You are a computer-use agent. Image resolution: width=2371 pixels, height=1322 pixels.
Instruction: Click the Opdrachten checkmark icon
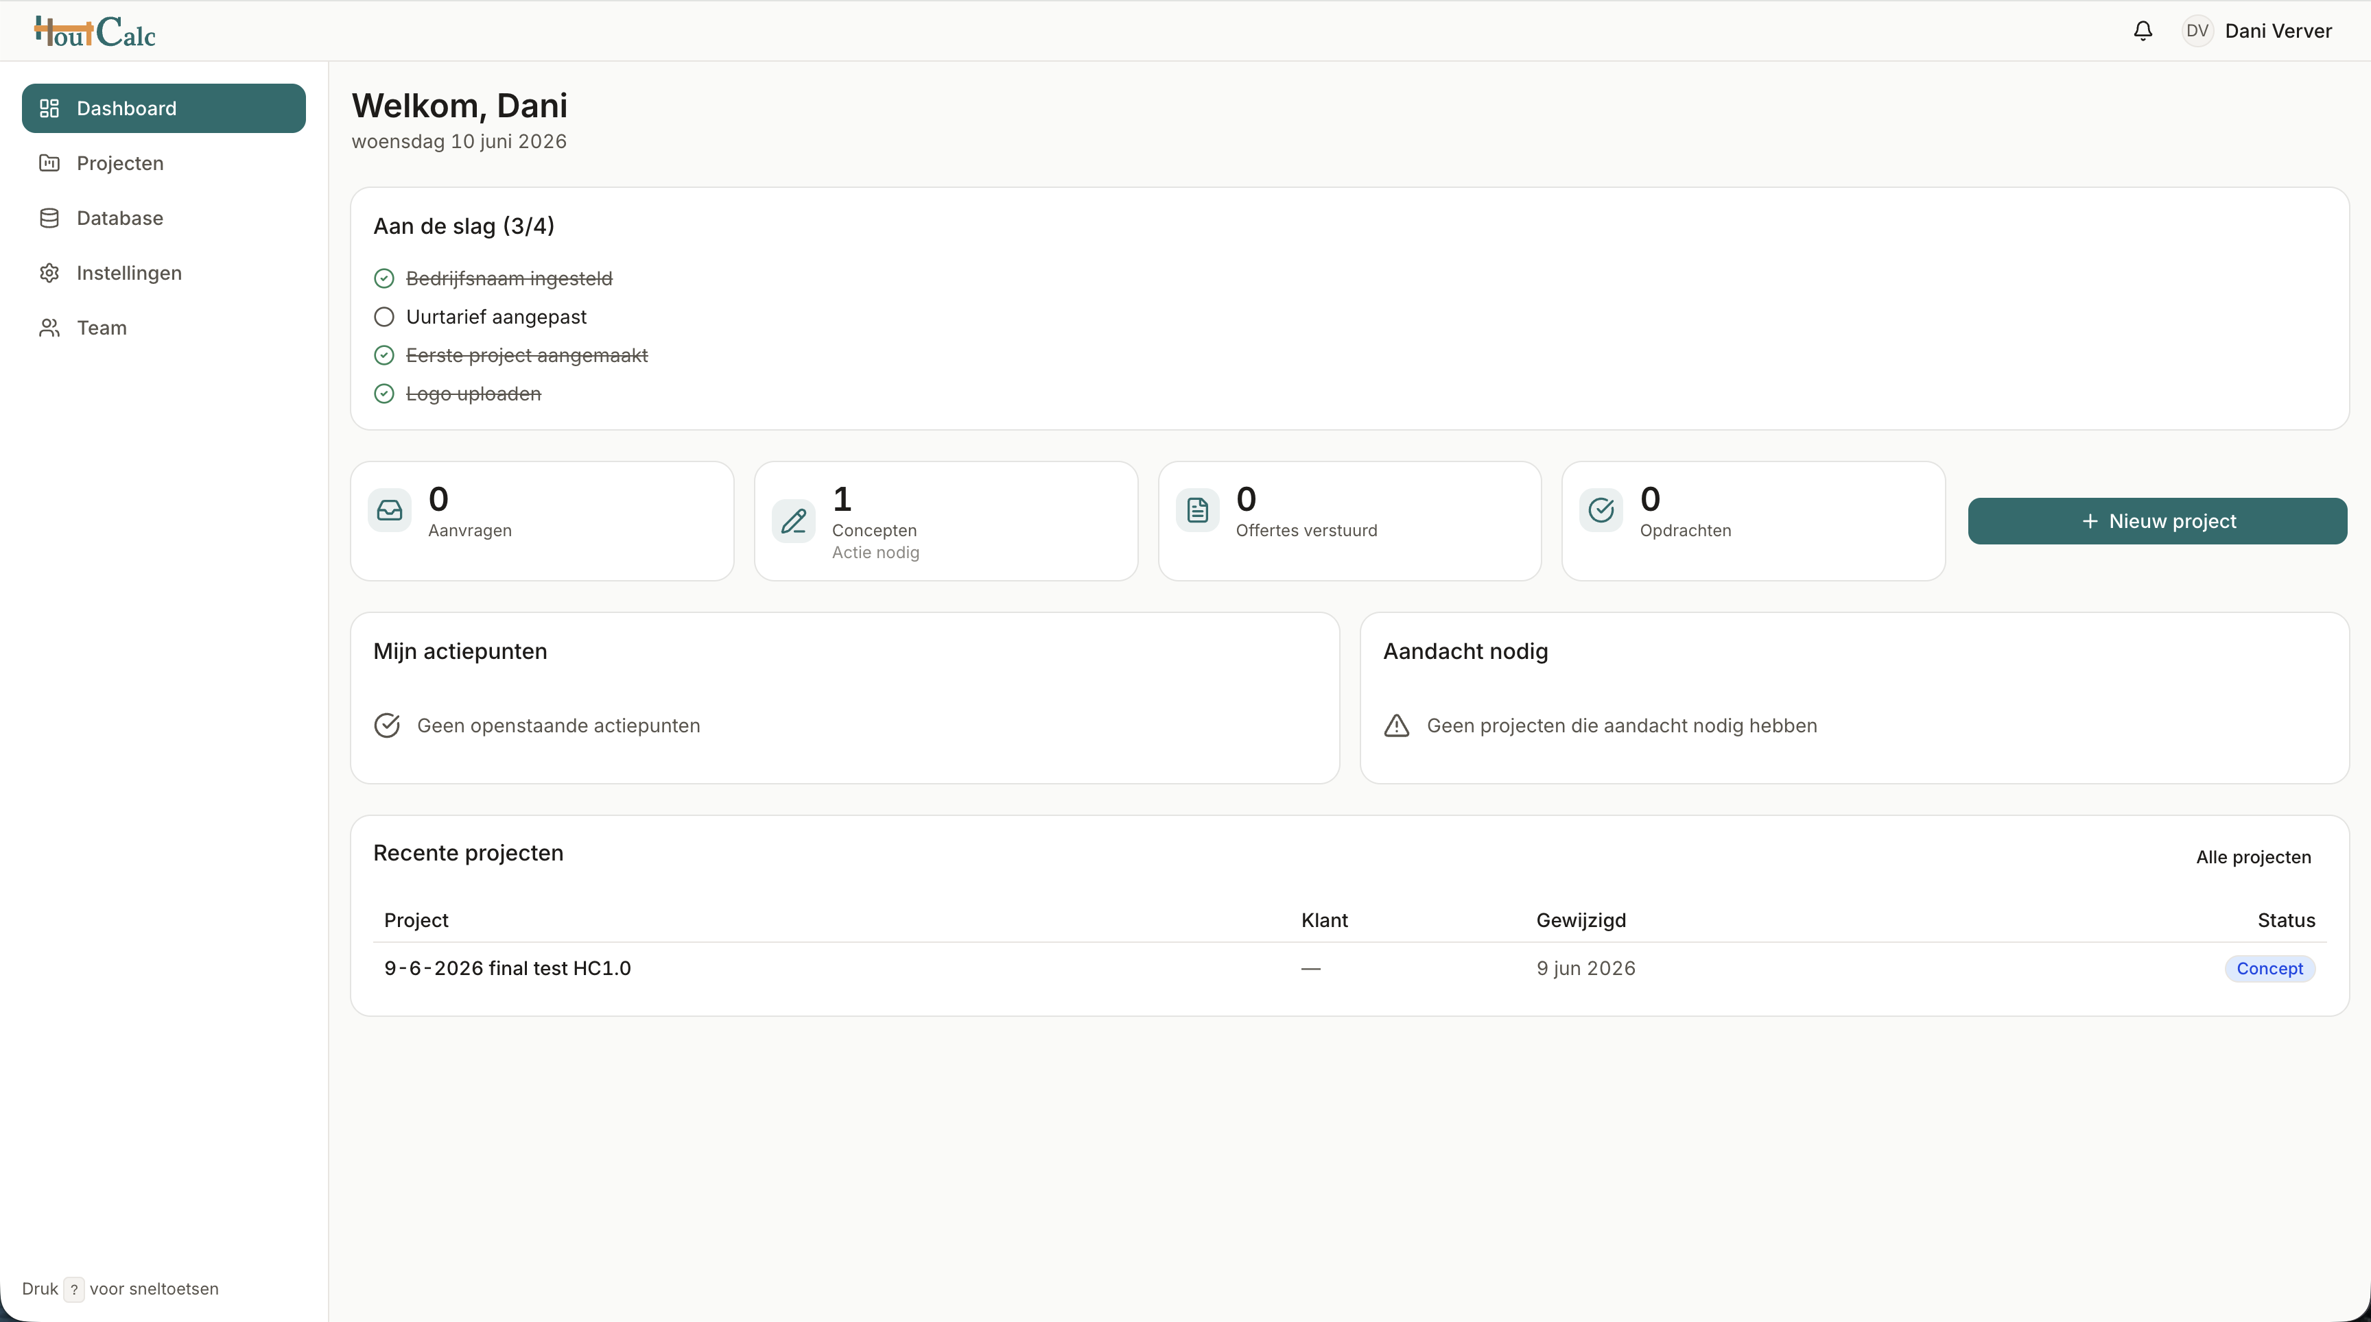pyautogui.click(x=1601, y=509)
